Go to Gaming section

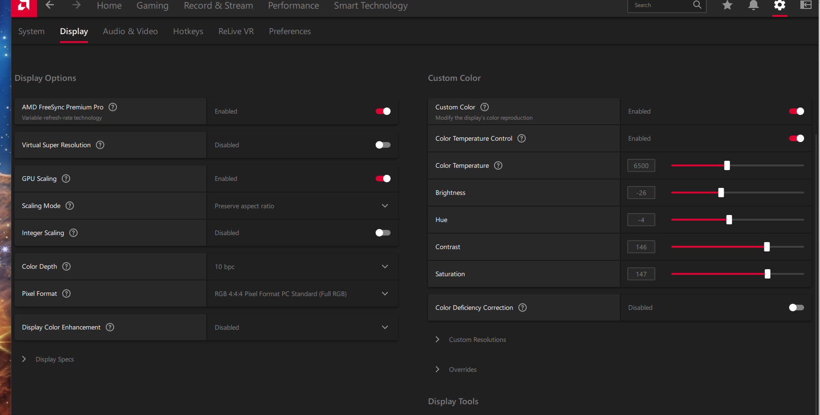[x=152, y=6]
